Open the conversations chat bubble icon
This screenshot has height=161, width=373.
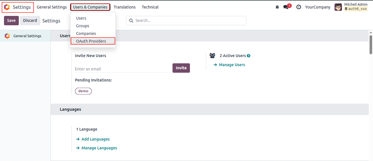286,7
